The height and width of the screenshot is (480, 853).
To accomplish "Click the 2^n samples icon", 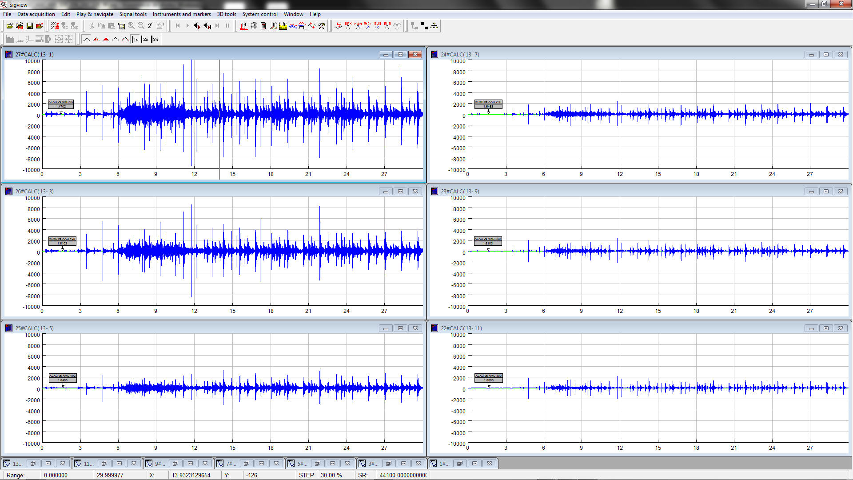I will [x=151, y=26].
